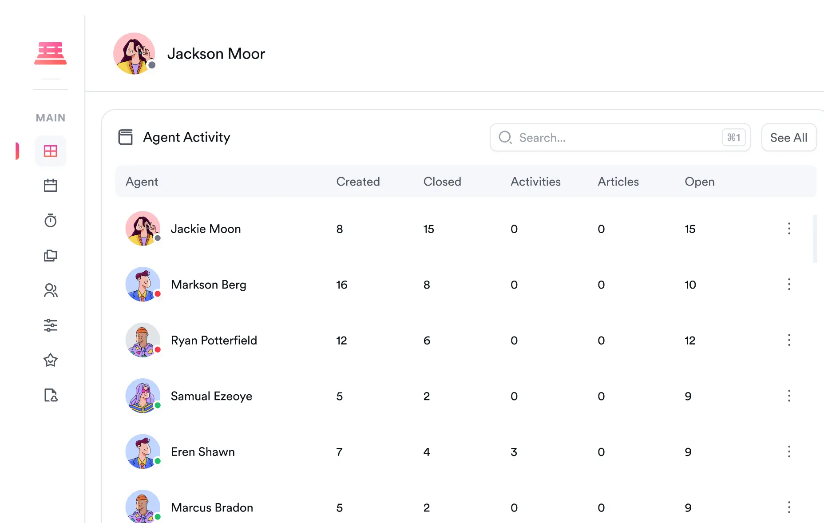824x523 pixels.
Task: Open the more options menu for Ryan Potterfield
Action: [x=789, y=340]
